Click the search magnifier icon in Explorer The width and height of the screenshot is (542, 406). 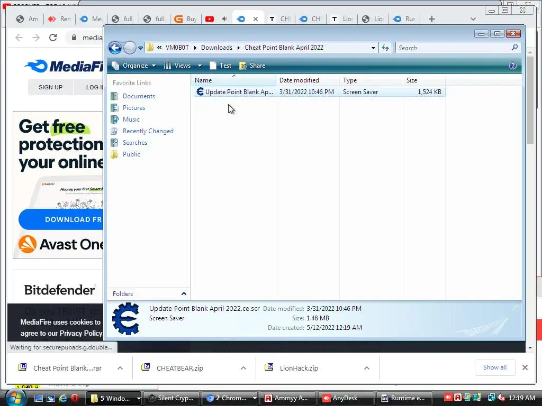(514, 47)
